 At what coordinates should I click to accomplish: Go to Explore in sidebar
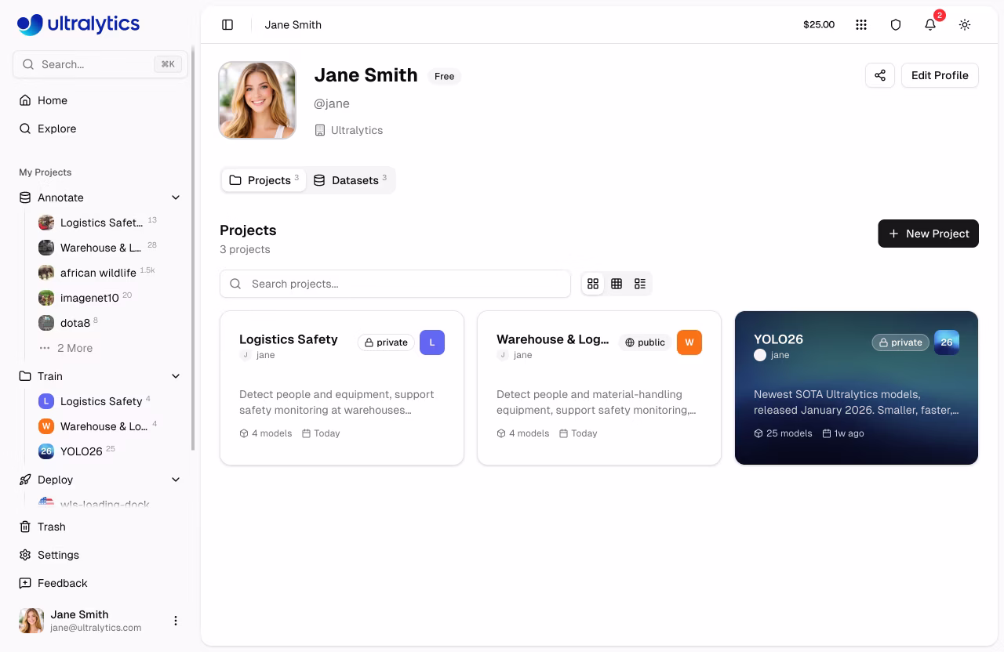tap(100, 129)
